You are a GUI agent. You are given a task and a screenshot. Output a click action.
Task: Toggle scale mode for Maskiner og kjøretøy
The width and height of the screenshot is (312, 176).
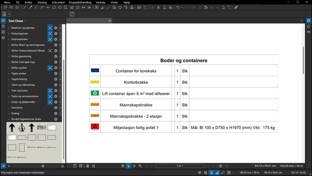coord(50,28)
